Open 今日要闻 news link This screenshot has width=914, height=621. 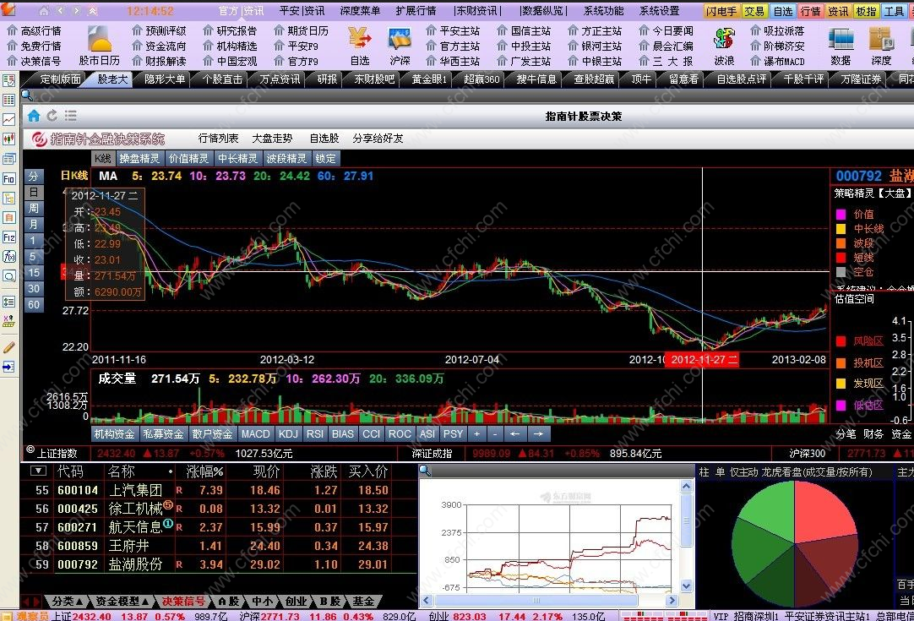[666, 31]
